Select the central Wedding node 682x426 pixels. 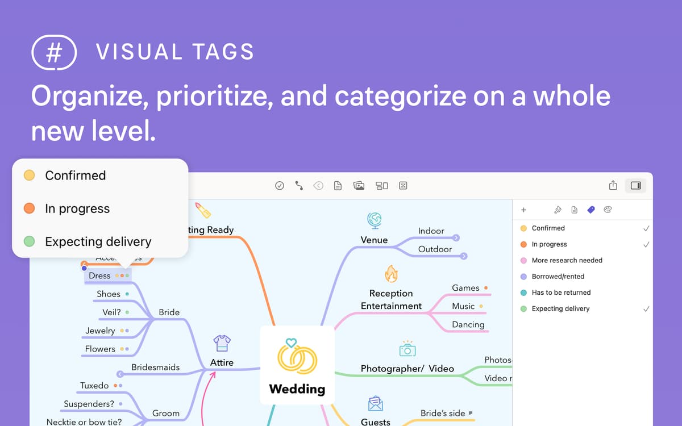coord(297,365)
